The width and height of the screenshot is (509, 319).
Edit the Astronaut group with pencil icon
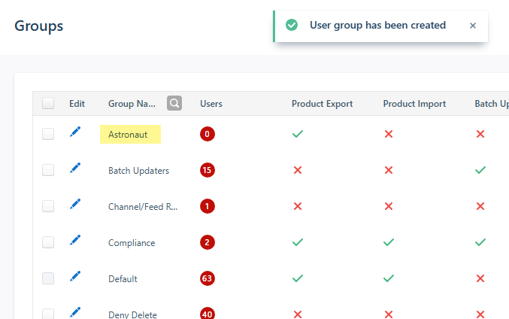point(75,132)
